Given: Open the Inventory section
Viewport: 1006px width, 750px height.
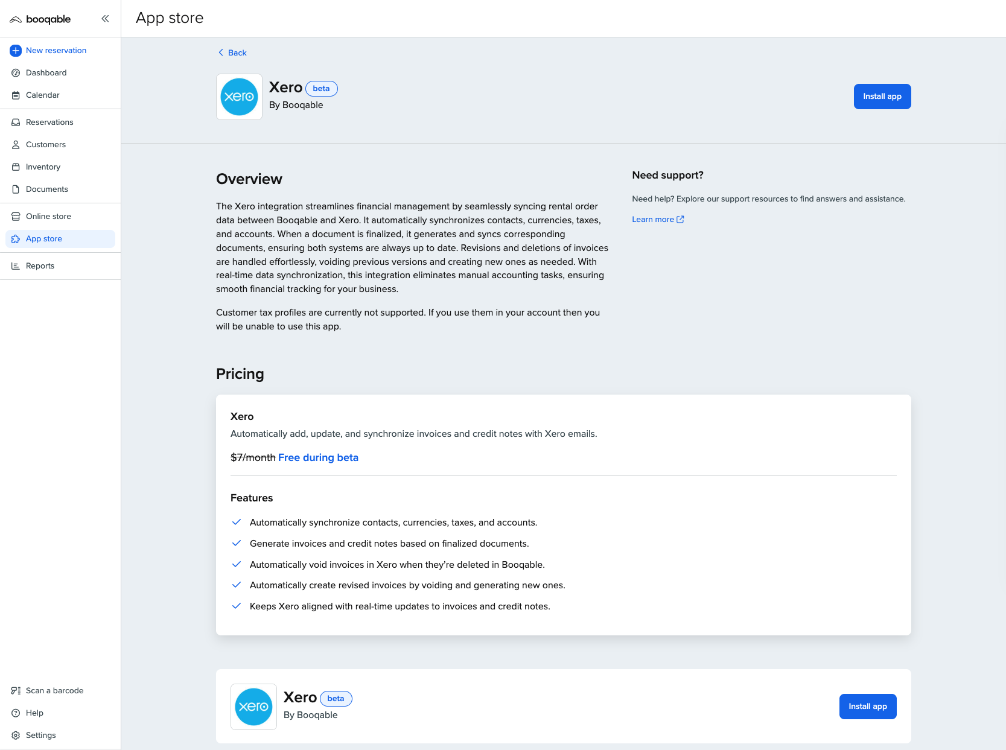Looking at the screenshot, I should tap(43, 167).
